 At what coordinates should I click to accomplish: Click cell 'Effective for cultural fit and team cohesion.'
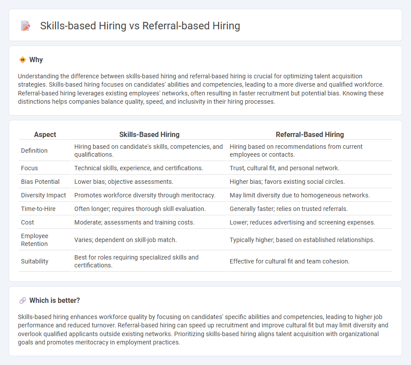pos(310,261)
